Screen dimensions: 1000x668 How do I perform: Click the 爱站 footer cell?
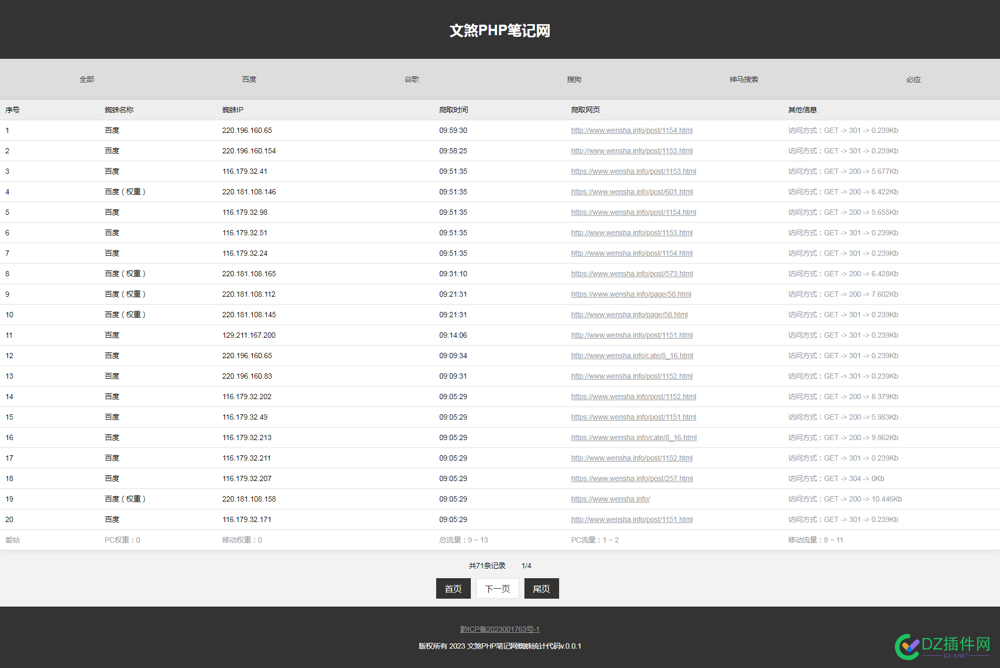[13, 540]
